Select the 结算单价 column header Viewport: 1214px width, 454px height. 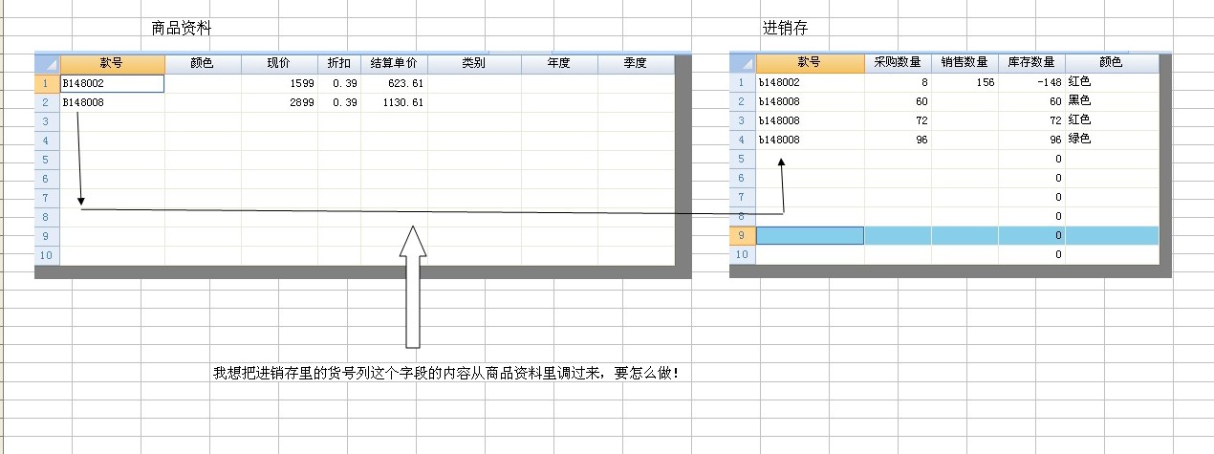click(395, 64)
